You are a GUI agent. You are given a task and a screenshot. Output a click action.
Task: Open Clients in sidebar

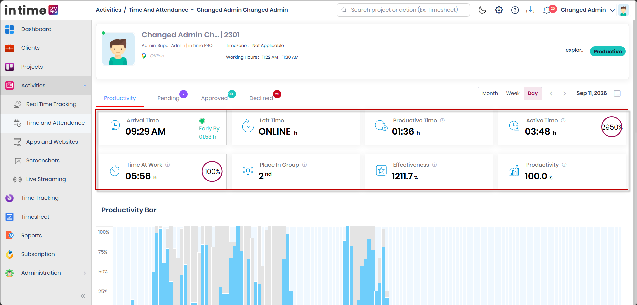coord(46,48)
